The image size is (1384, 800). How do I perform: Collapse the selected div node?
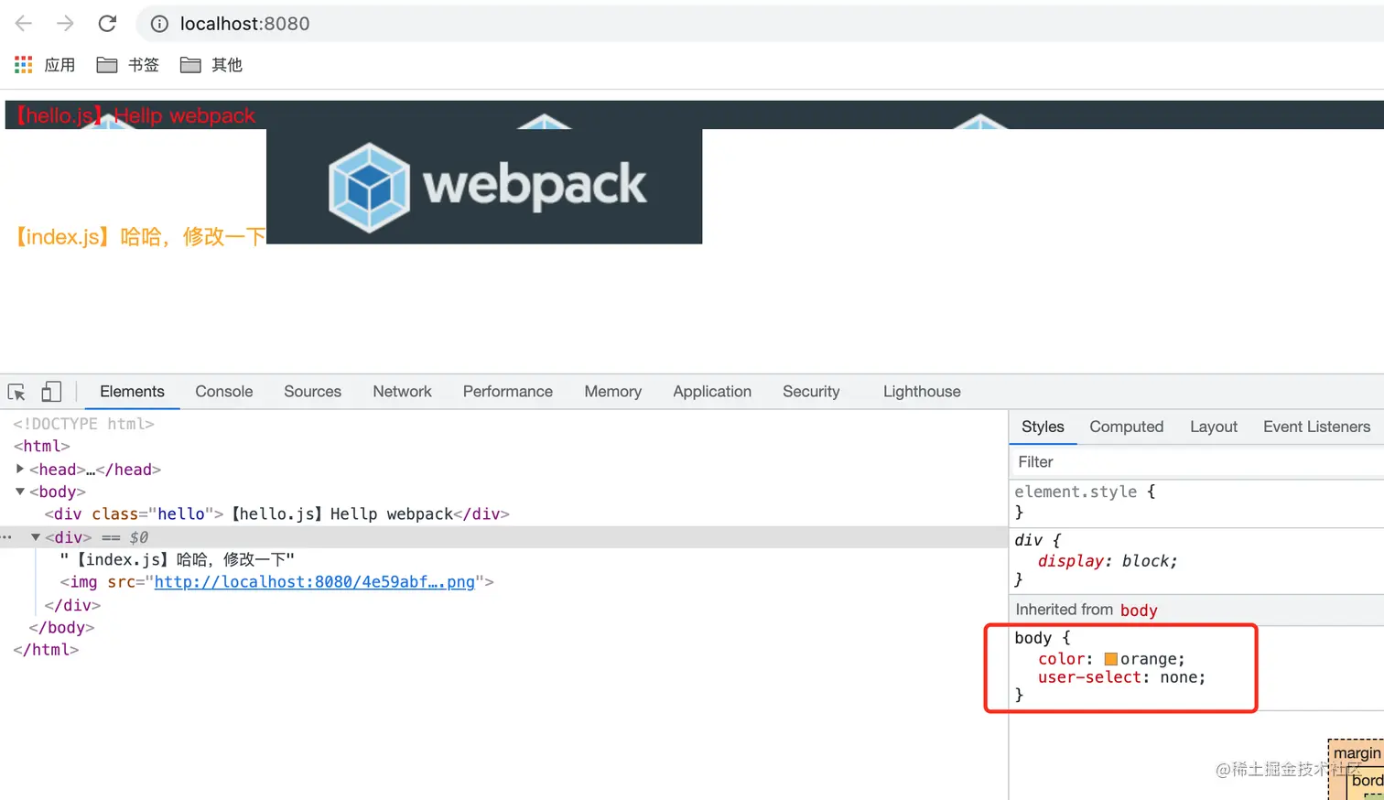click(x=36, y=537)
